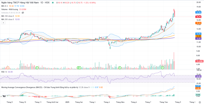
Task: Click the H18.20 high value in header
Action: pyautogui.click(x=66, y=3)
